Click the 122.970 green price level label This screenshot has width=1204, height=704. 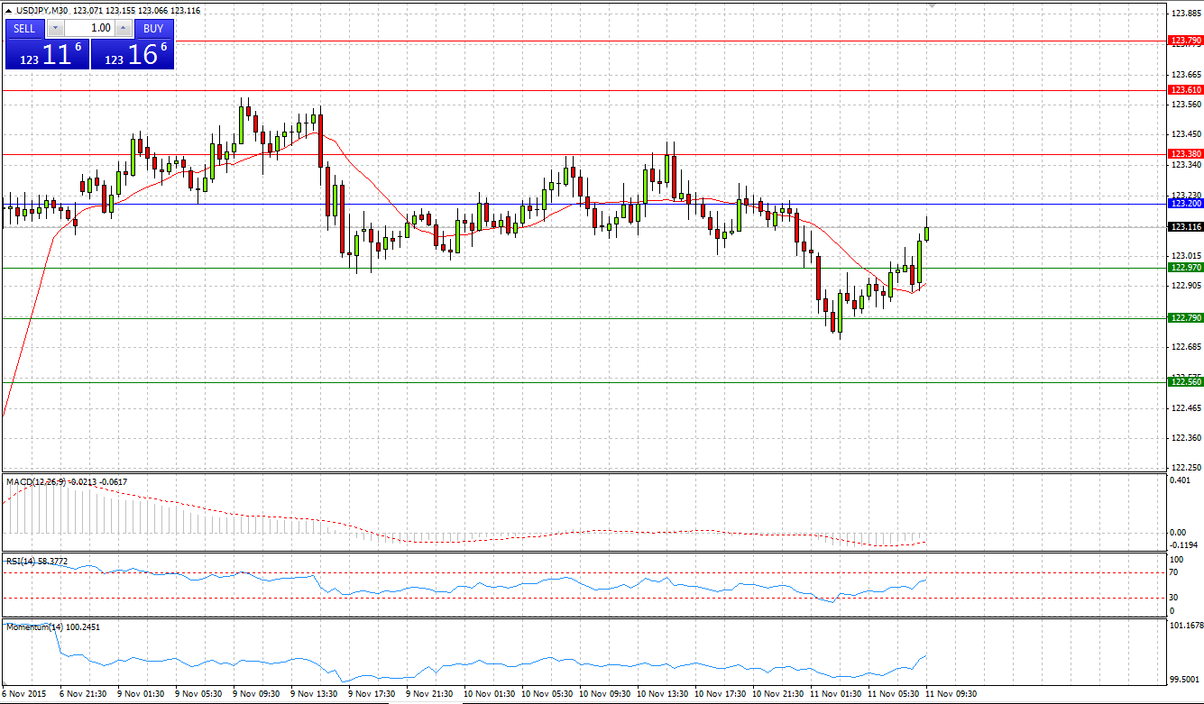pos(1185,268)
